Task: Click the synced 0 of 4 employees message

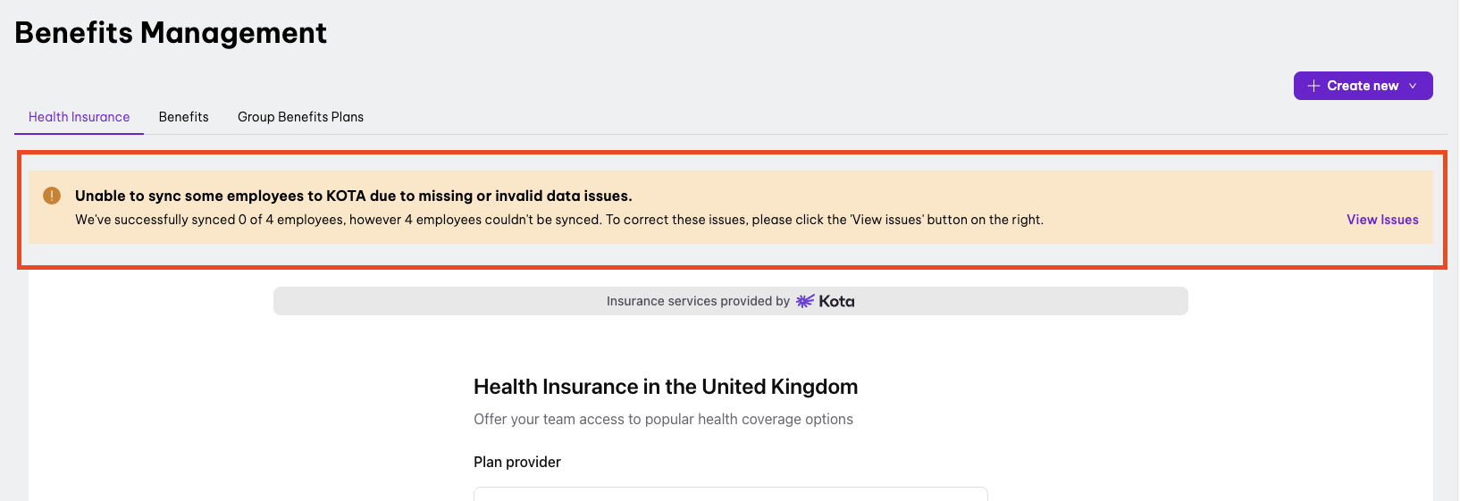Action: click(558, 220)
